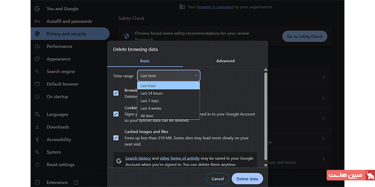Viewport: 375px width, 187px height.
Task: Click the shield icon in Safety Check card
Action: point(127,36)
